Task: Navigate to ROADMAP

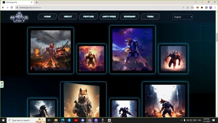Action: coord(129,17)
